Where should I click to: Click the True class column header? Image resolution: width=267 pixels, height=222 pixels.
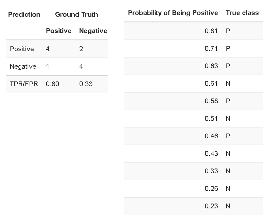[242, 13]
